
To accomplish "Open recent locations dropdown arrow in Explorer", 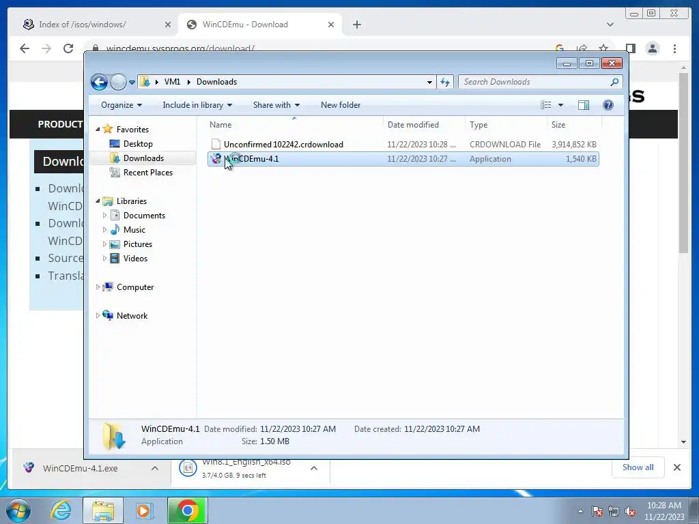I will pos(132,83).
